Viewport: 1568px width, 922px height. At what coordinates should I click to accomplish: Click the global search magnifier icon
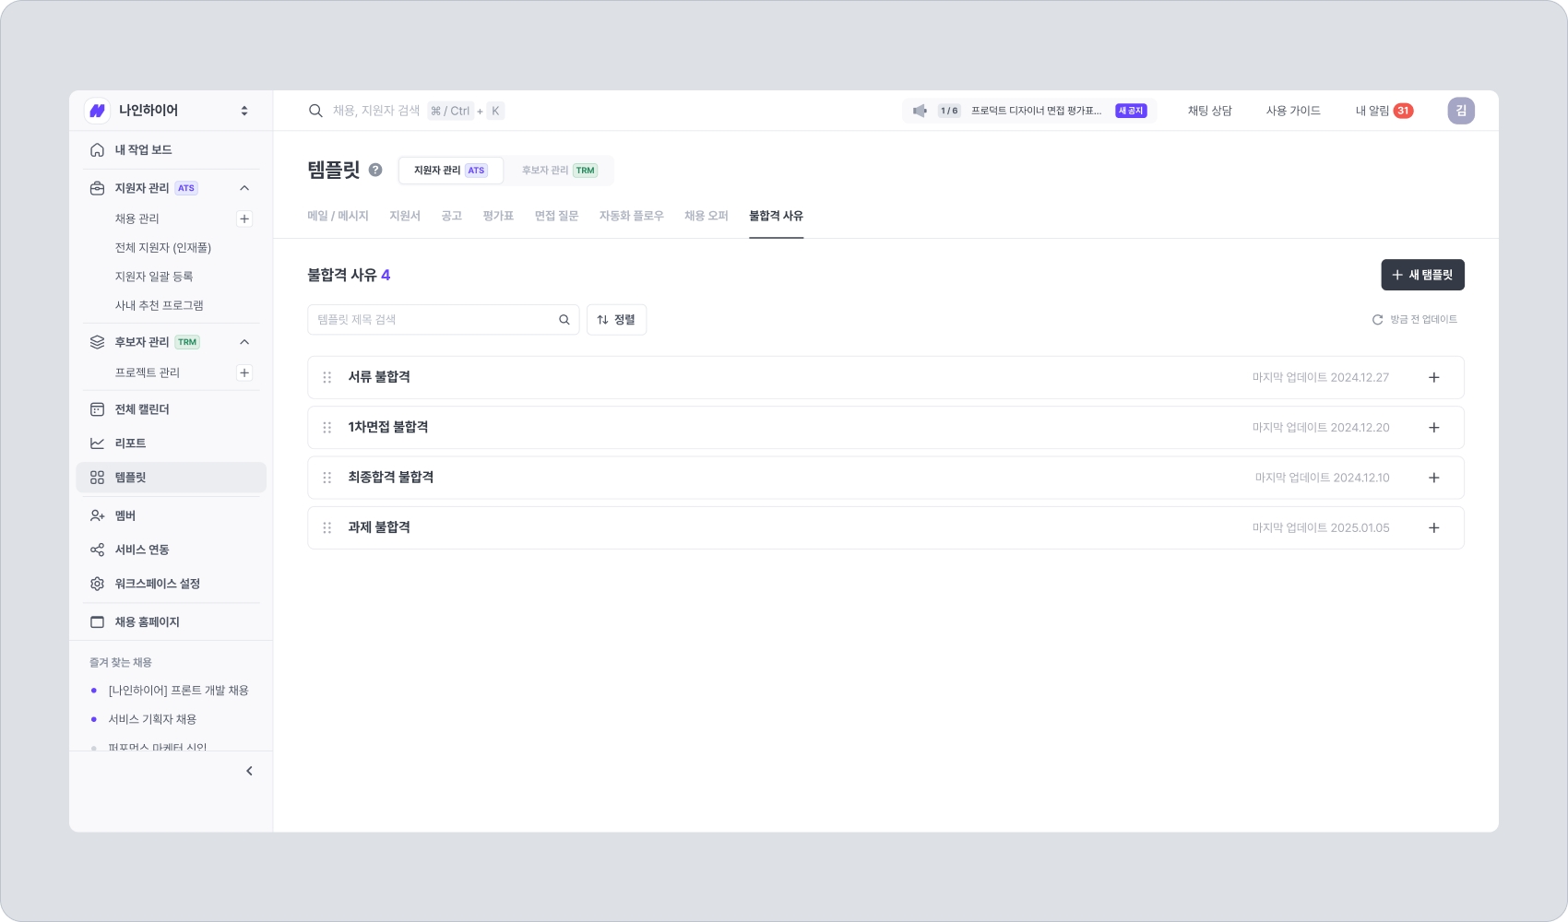click(315, 111)
